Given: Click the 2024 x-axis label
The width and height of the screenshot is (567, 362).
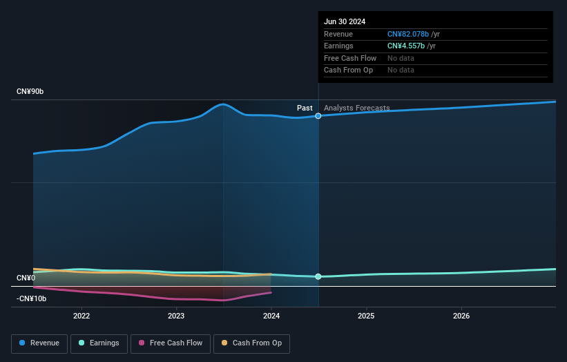Looking at the screenshot, I should pos(271,316).
